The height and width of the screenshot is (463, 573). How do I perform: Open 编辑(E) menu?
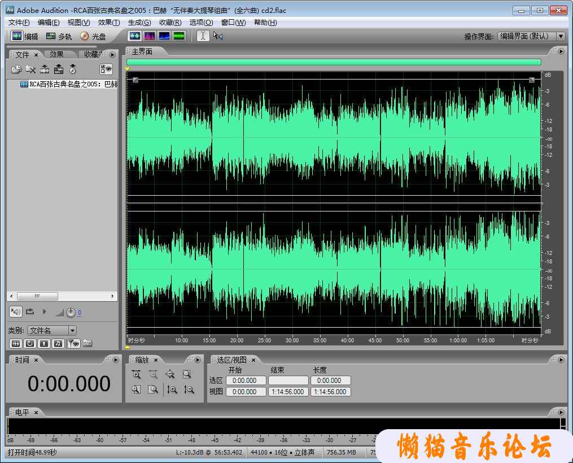click(x=48, y=23)
